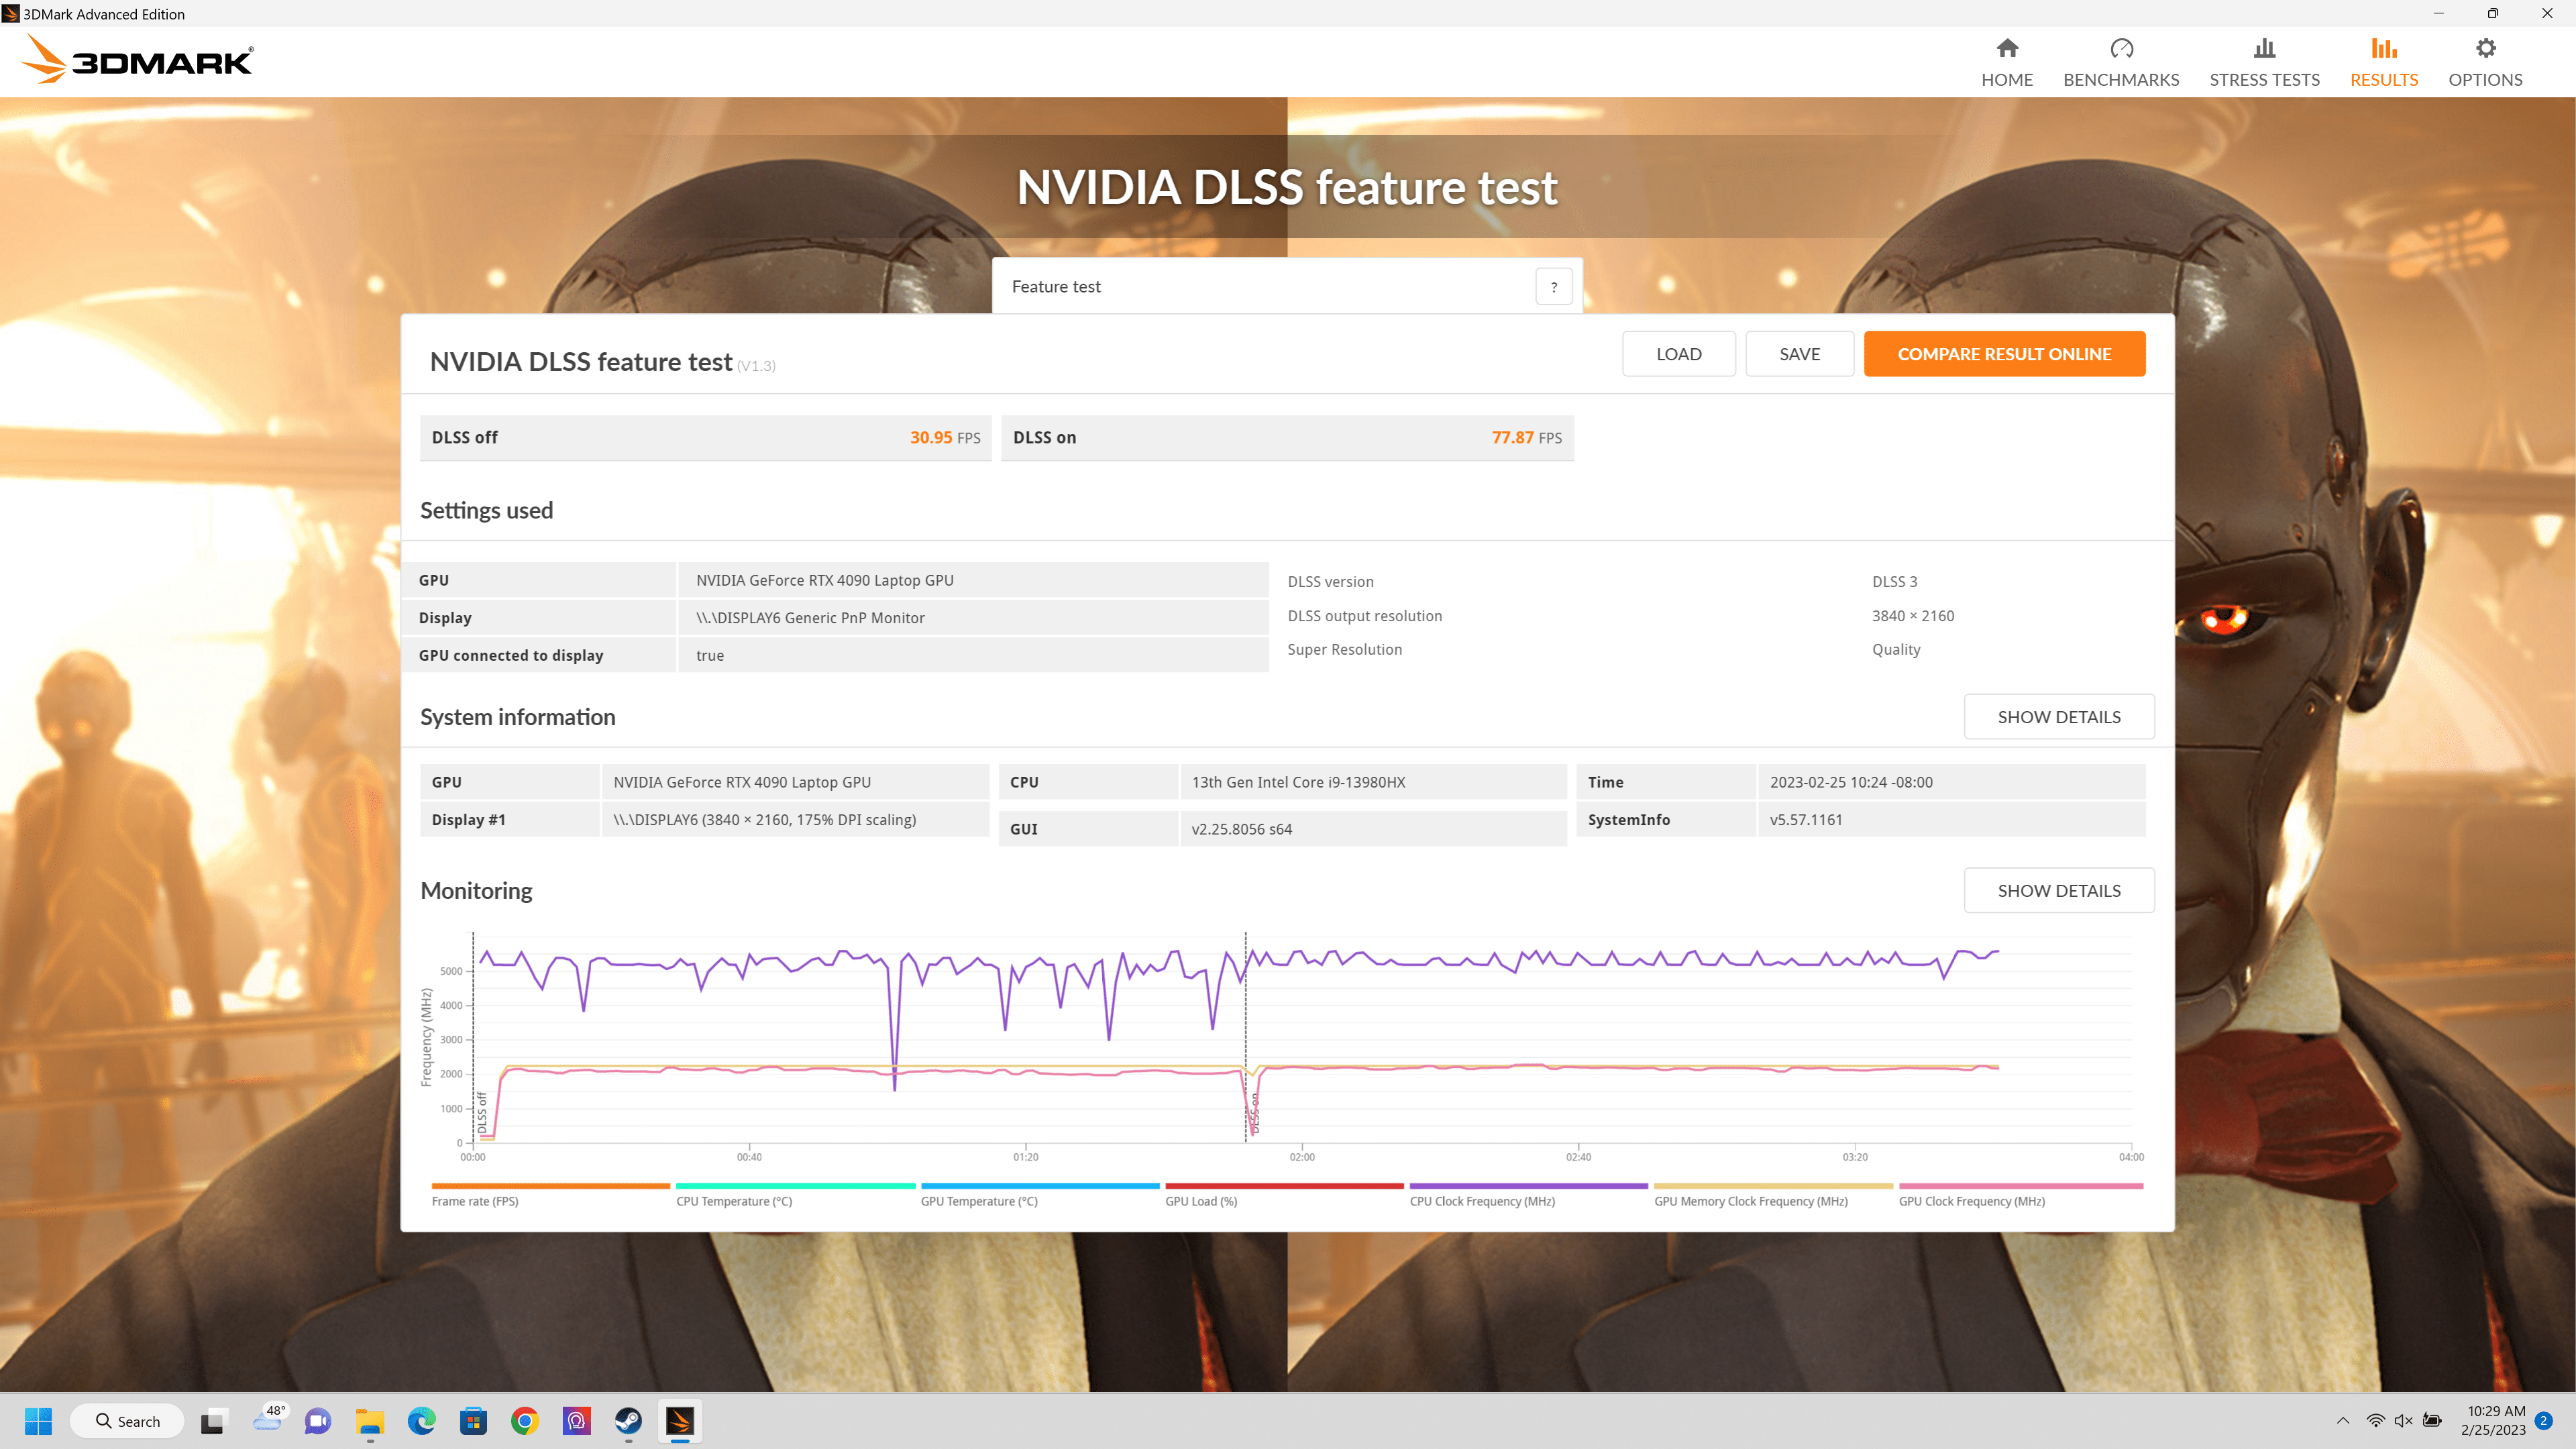Toggle CPU Temperature chart series

point(734,1200)
